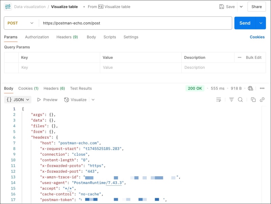Click the empty Description input cell

[224, 68]
